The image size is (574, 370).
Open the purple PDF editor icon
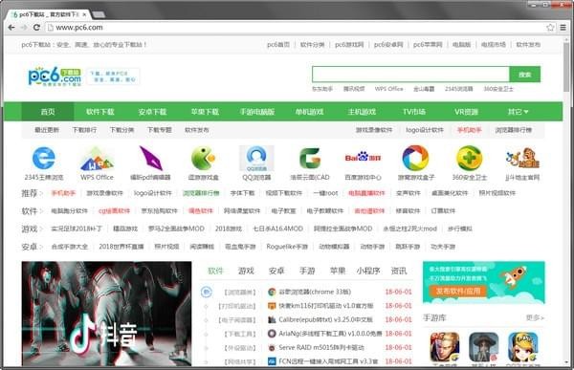pos(150,158)
